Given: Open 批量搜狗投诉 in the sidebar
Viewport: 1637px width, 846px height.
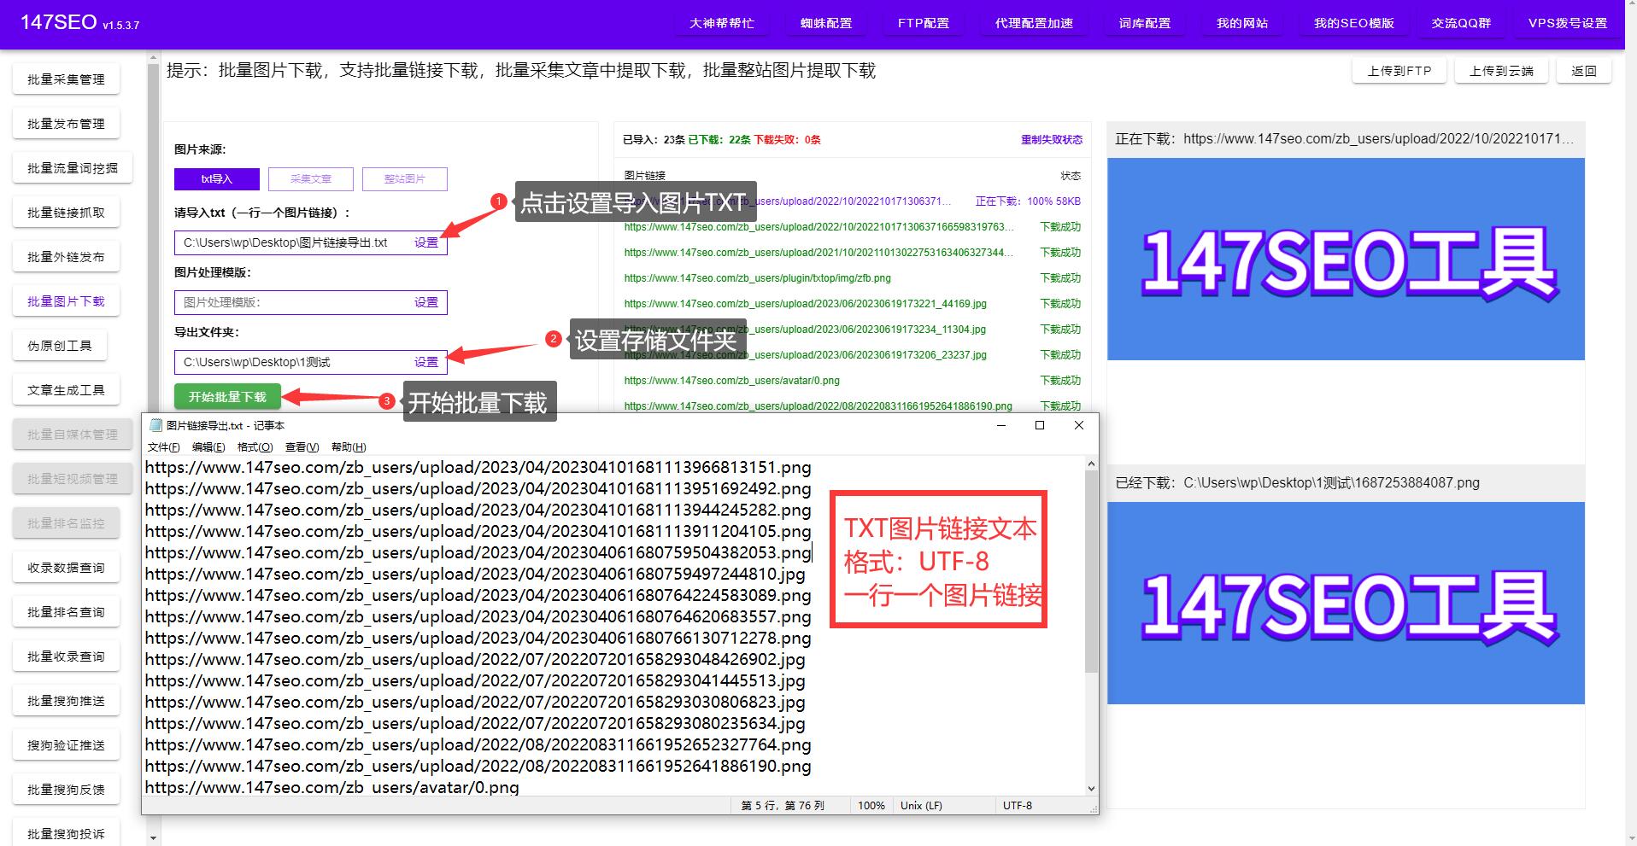Looking at the screenshot, I should pos(66,834).
